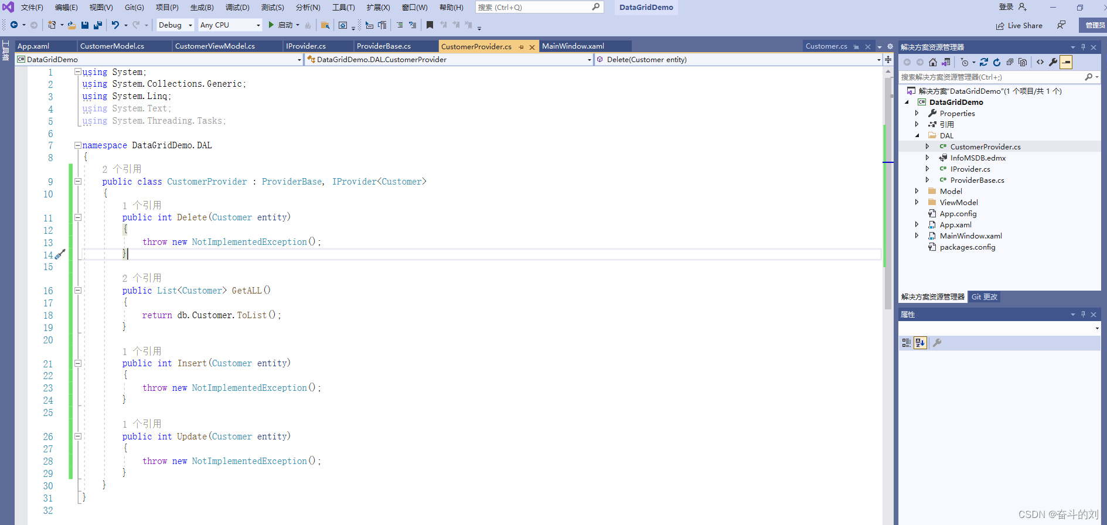Toggle a bookmark with the bookmark icon
1107x525 pixels.
pos(430,25)
